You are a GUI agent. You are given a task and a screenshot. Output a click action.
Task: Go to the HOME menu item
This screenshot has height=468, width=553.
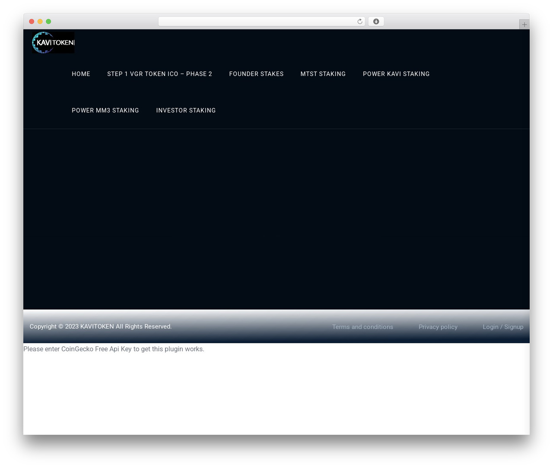point(81,74)
